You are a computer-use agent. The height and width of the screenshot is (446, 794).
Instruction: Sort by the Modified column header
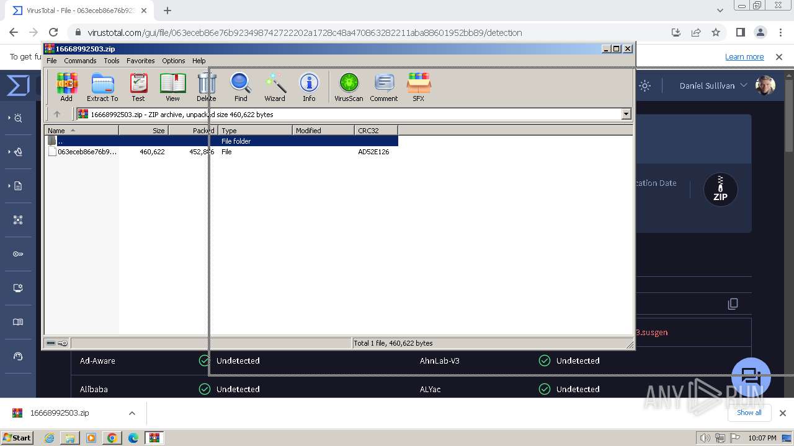[x=323, y=130]
